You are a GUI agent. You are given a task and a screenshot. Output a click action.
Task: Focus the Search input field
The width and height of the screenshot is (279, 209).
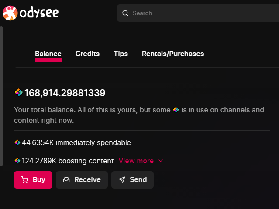[198, 13]
